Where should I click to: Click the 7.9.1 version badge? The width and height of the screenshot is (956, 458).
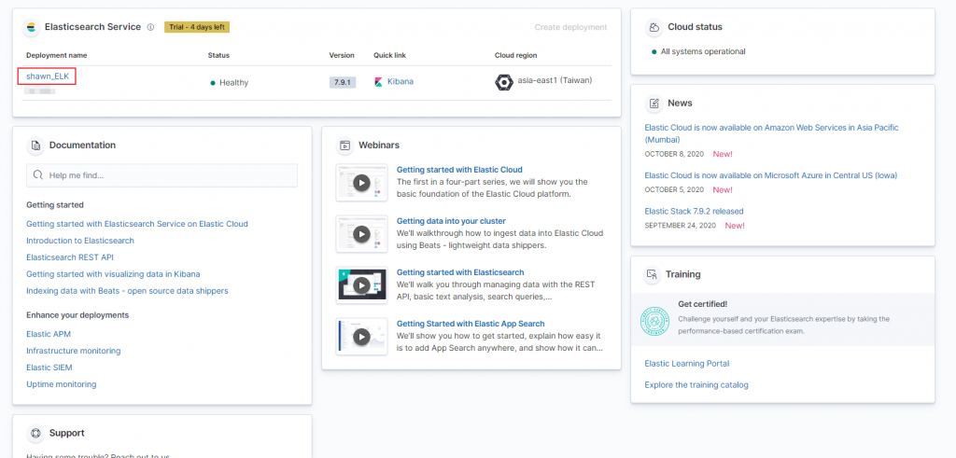coord(343,82)
